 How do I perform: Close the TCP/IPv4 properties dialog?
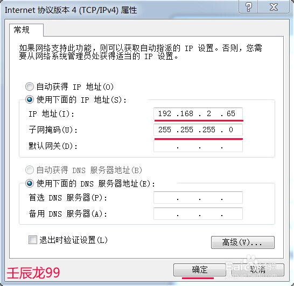tap(274, 7)
